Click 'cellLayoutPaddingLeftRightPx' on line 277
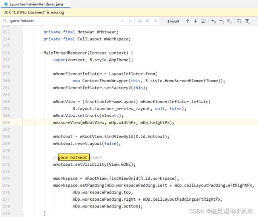This screenshot has width=258, height=217. pos(187,200)
